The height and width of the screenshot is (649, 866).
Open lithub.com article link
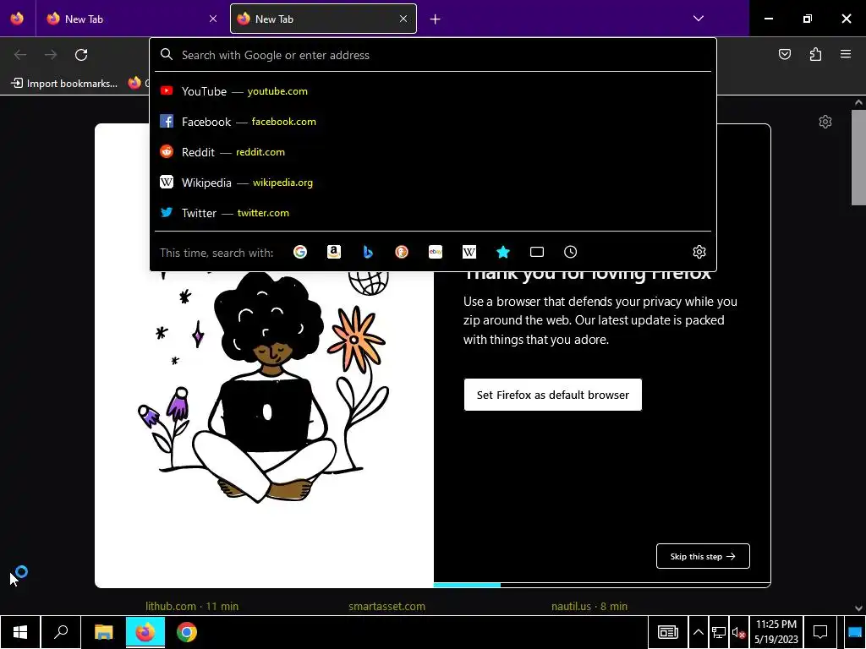pos(192,606)
